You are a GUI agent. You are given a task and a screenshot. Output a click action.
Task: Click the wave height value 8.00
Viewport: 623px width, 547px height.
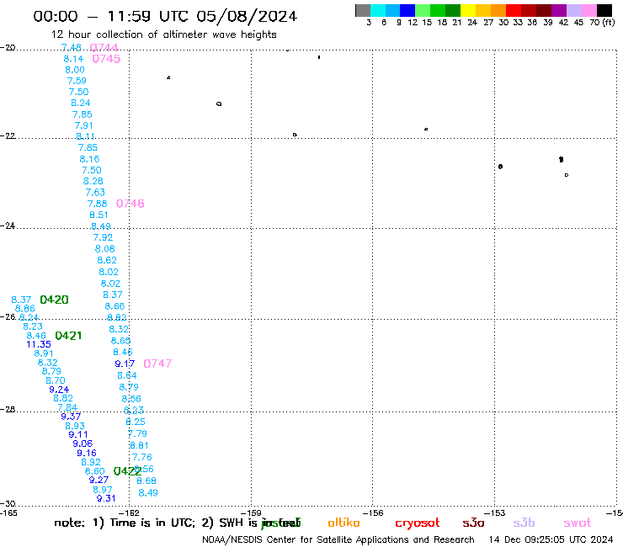[75, 70]
